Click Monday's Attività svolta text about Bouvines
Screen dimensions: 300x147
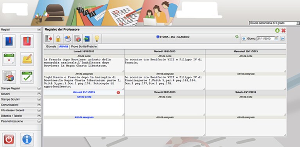(84, 65)
